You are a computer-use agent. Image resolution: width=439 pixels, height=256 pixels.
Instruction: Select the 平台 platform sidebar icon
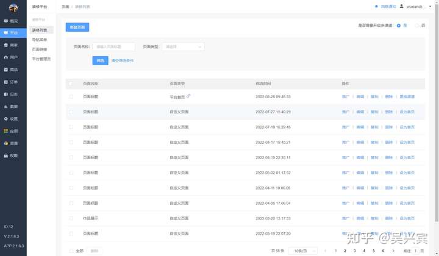click(6, 33)
